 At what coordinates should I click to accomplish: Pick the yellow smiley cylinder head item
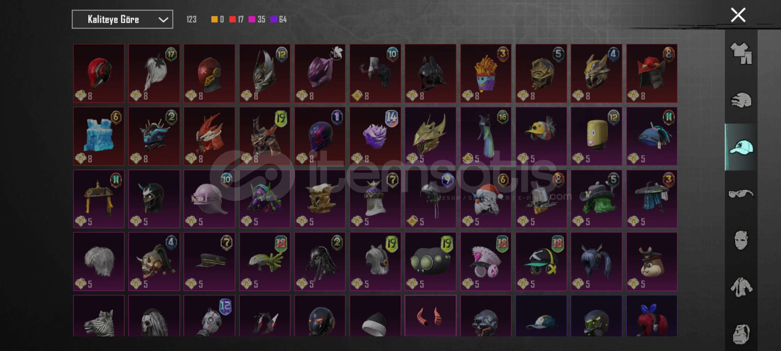[596, 136]
